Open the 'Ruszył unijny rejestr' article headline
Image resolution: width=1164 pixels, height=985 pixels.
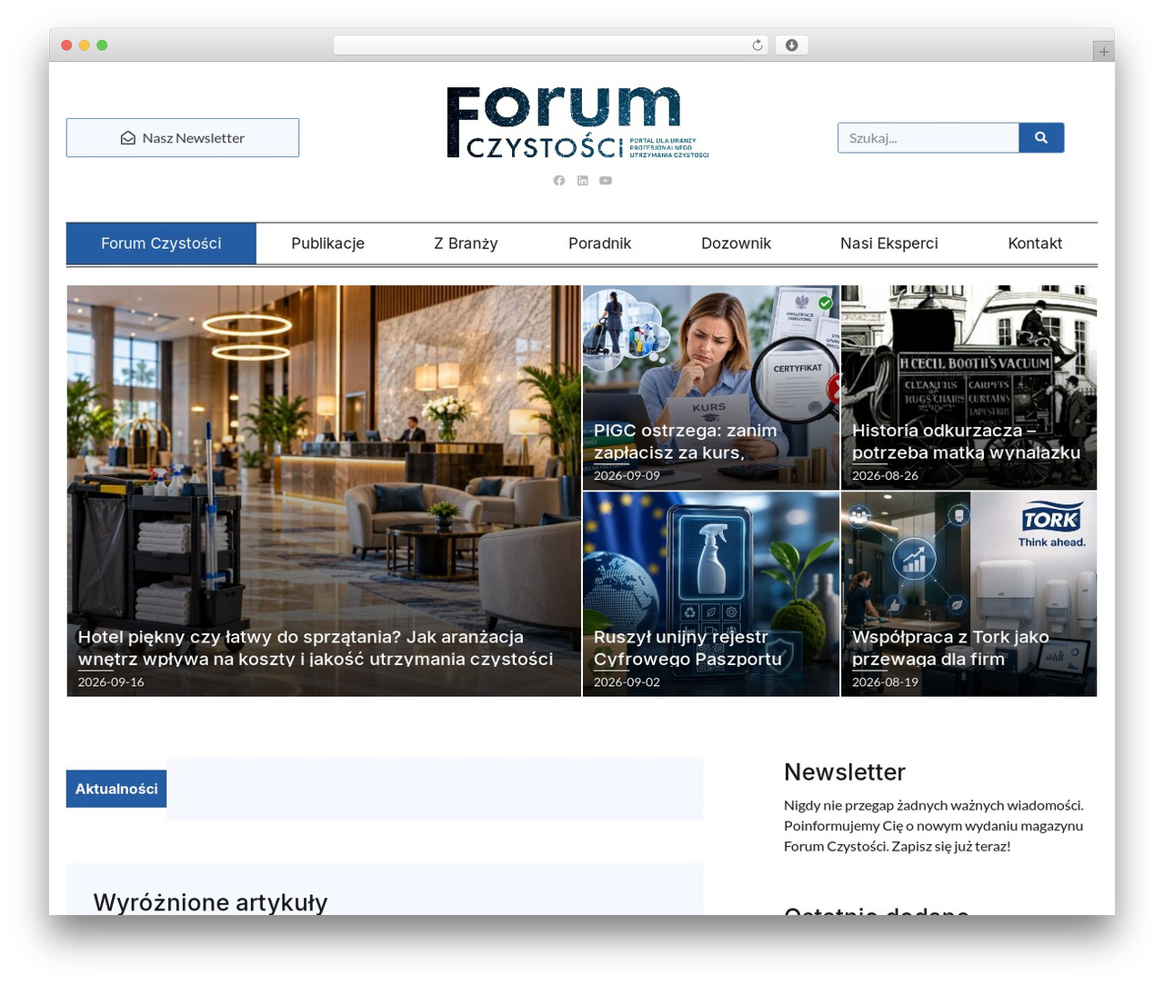tap(687, 648)
